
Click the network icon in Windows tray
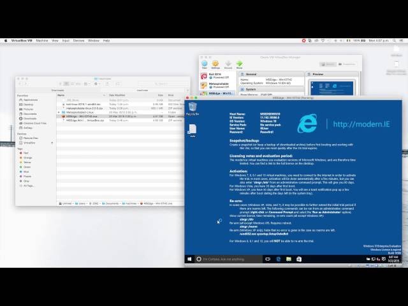pyautogui.click(x=373, y=259)
